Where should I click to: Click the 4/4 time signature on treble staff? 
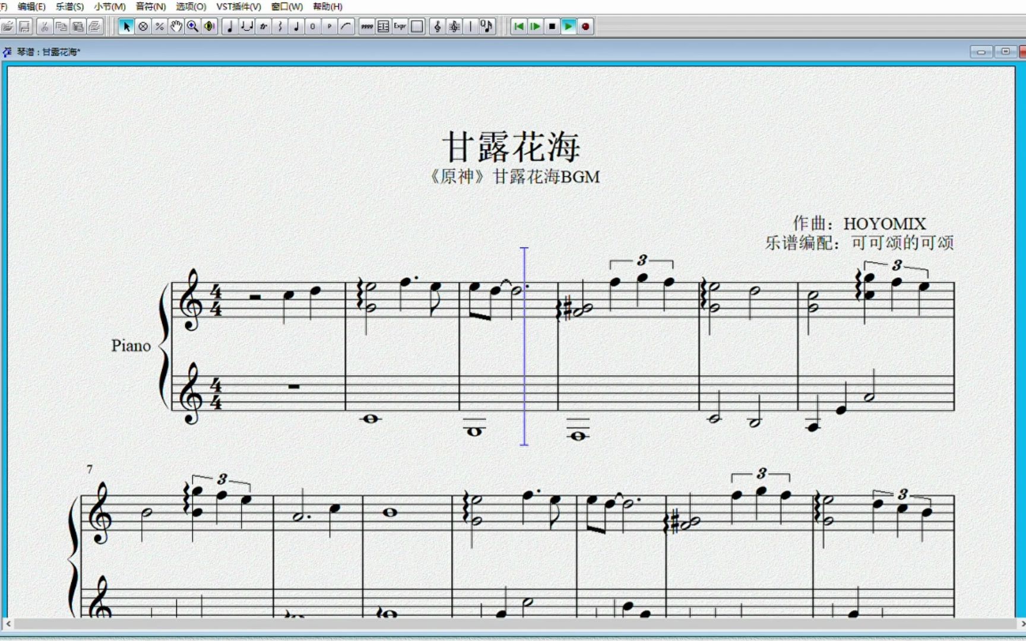(x=216, y=300)
